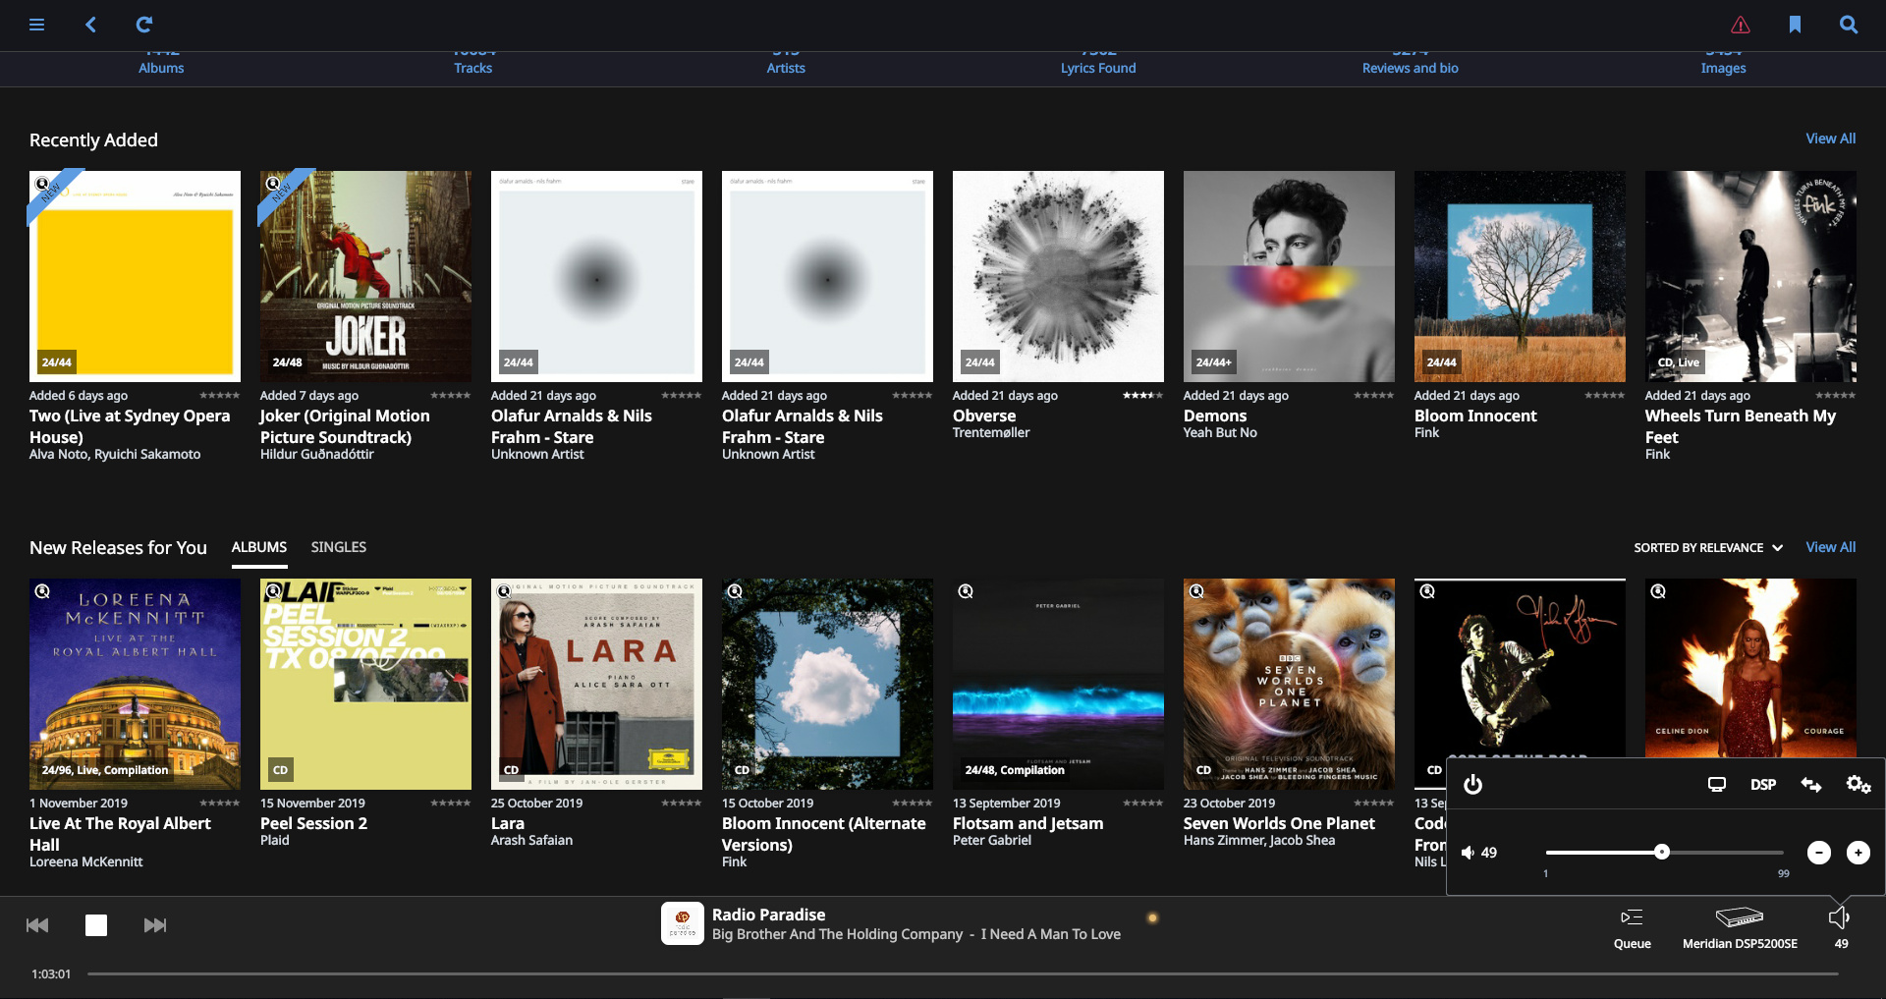
Task: Click the Yeah But No artist name
Action: (1220, 433)
